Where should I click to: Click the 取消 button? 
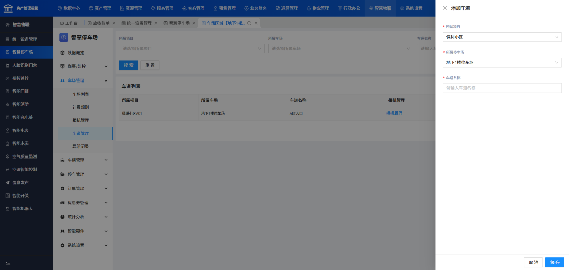pyautogui.click(x=533, y=262)
